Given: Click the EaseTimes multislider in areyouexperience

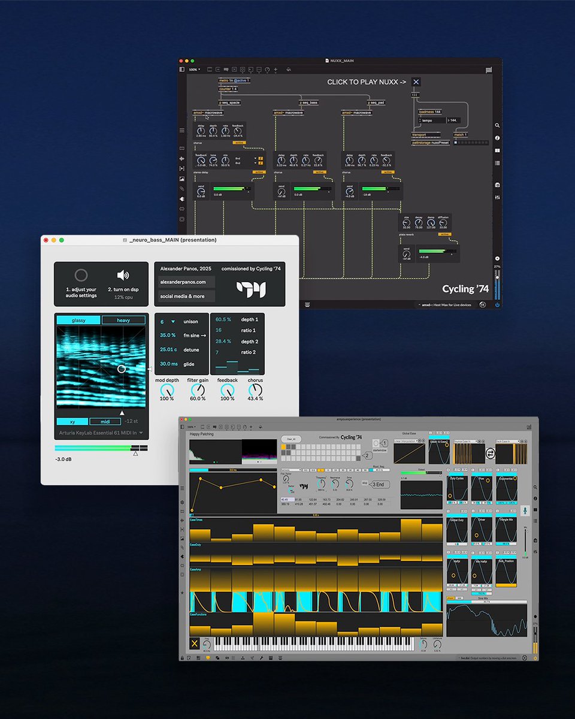Looking at the screenshot, I should [316, 529].
